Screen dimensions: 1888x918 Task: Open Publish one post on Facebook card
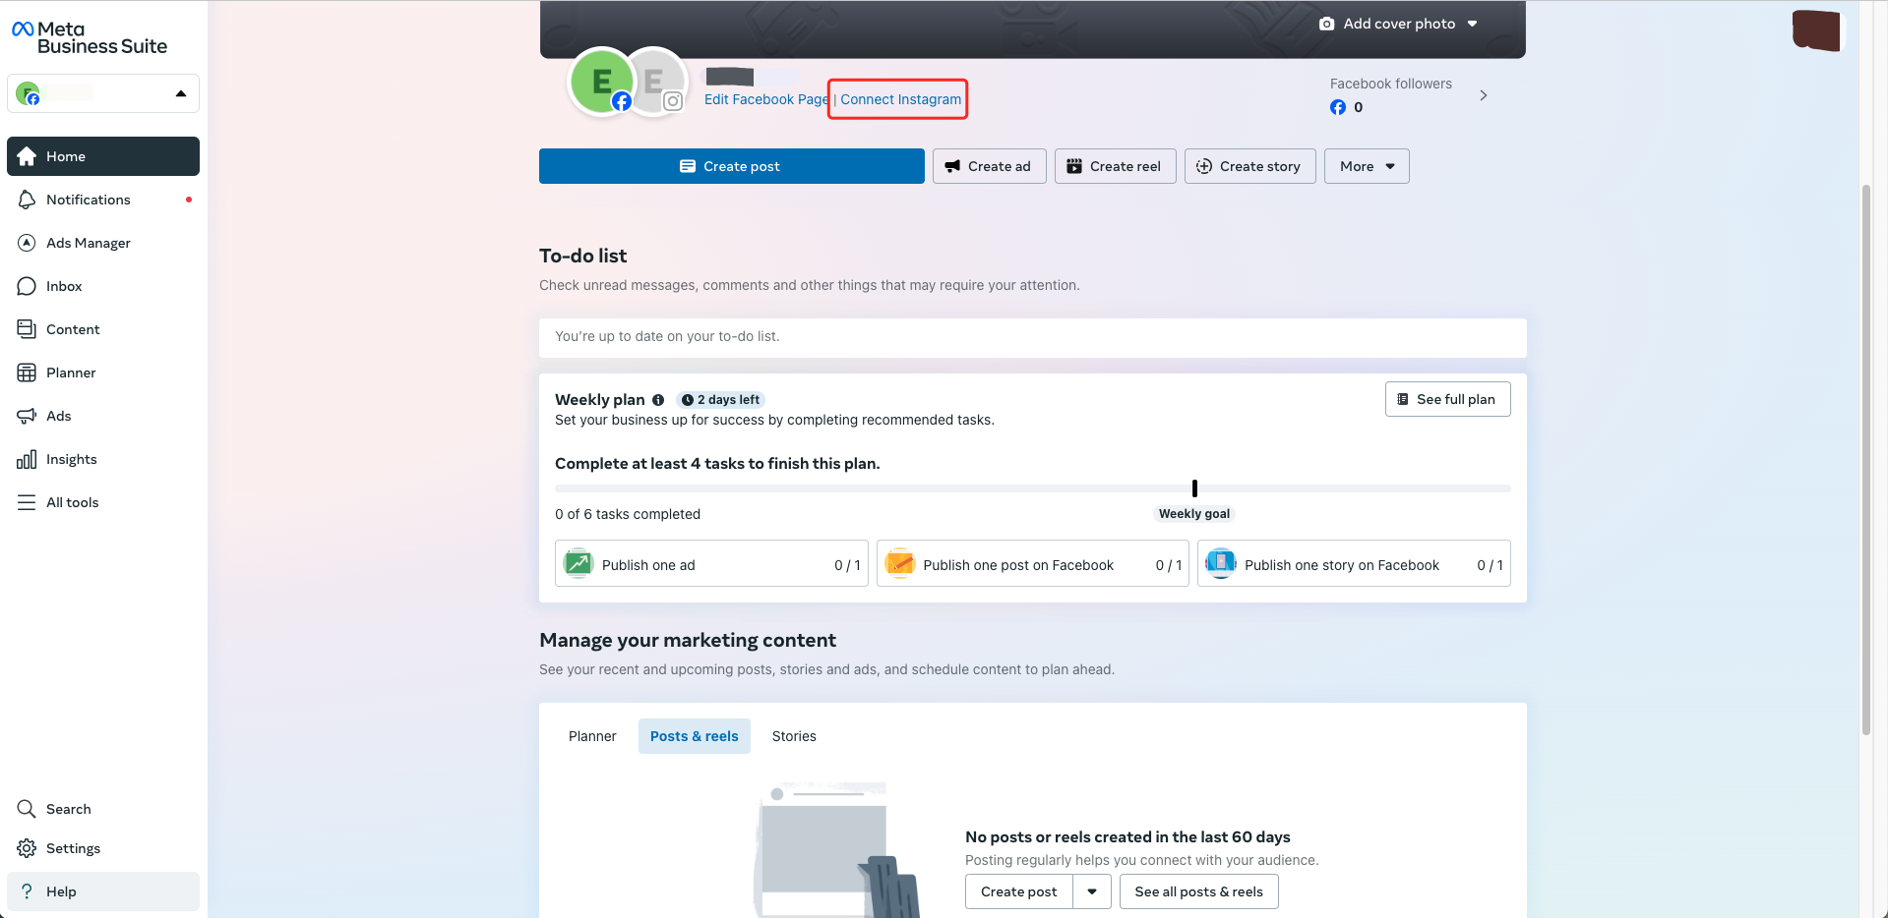pyautogui.click(x=1033, y=563)
